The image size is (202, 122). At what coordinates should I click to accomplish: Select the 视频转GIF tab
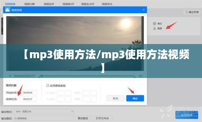[68, 4]
